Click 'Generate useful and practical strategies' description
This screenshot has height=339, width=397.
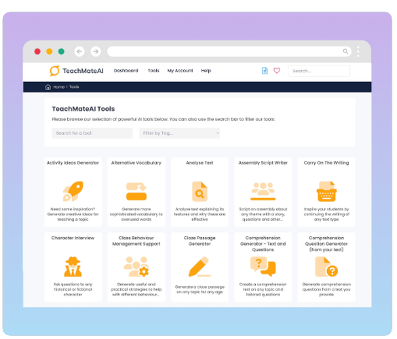[137, 289]
